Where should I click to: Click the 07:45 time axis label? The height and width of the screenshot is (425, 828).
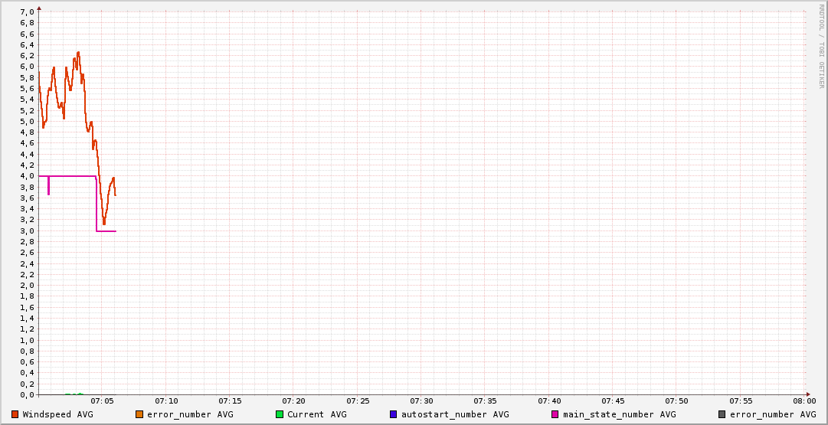click(613, 400)
